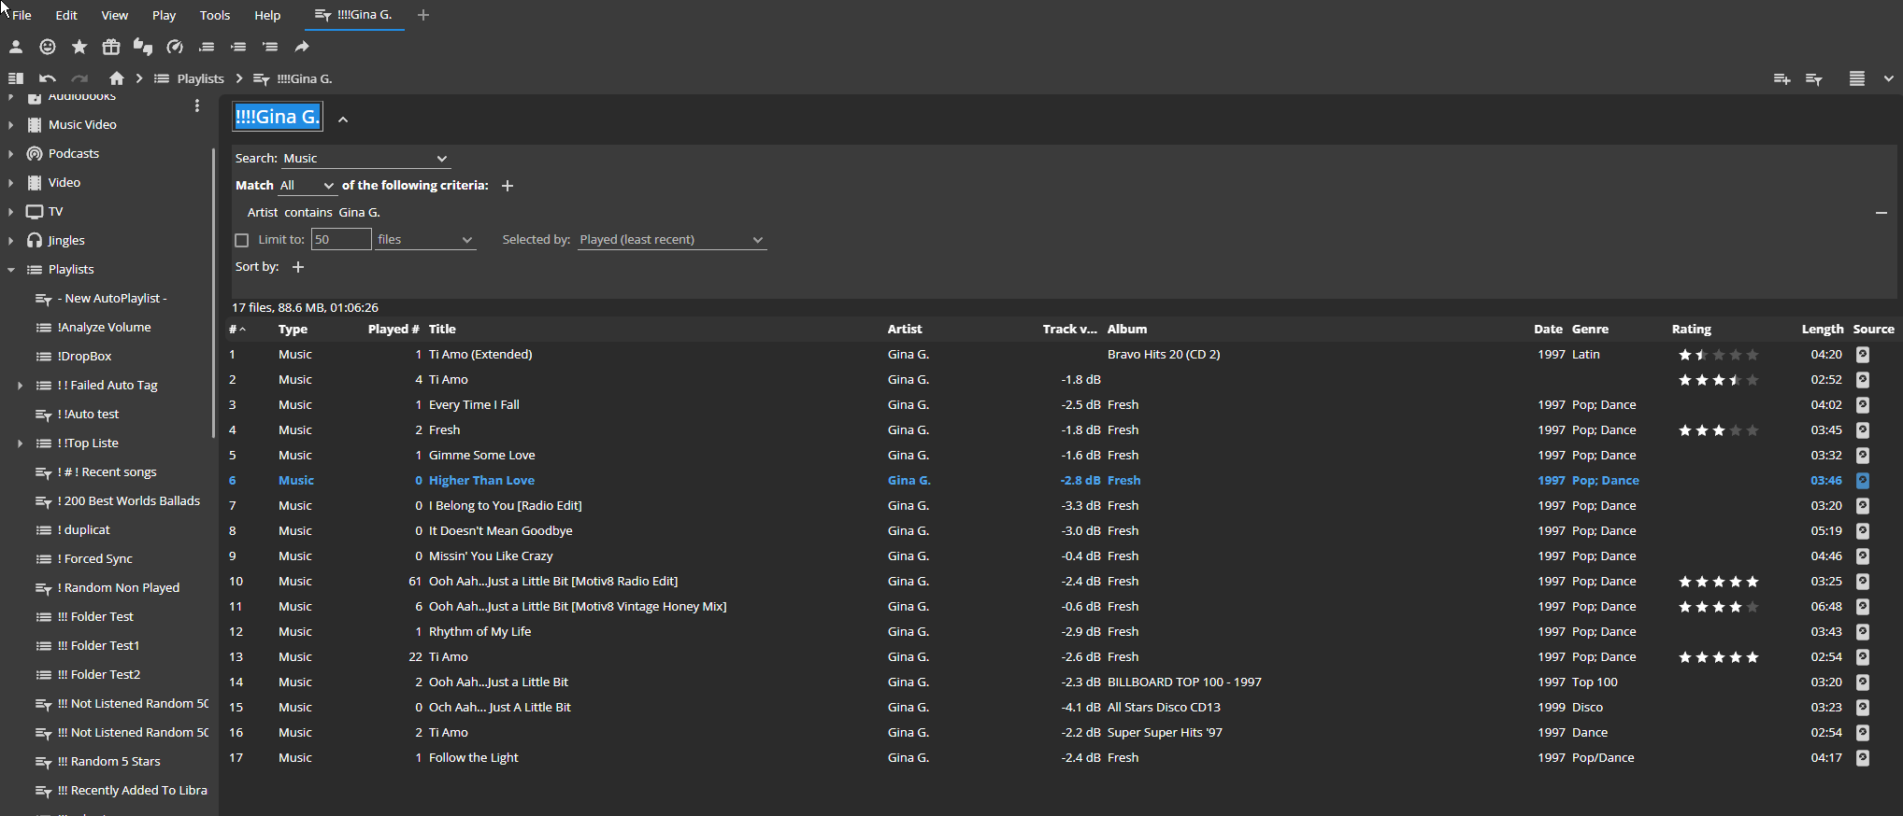1903x816 pixels.
Task: Click the star icon in the toolbar
Action: 79,47
